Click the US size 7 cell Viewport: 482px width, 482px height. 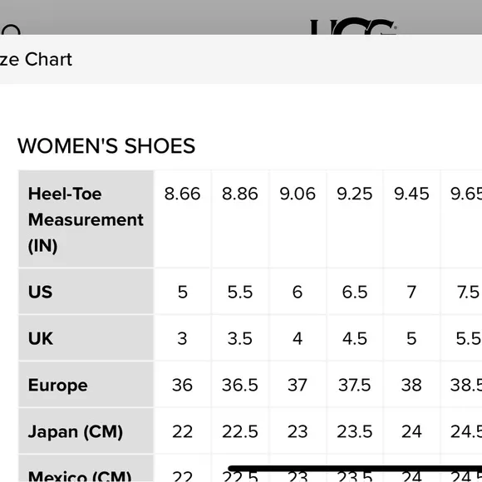[x=411, y=292]
